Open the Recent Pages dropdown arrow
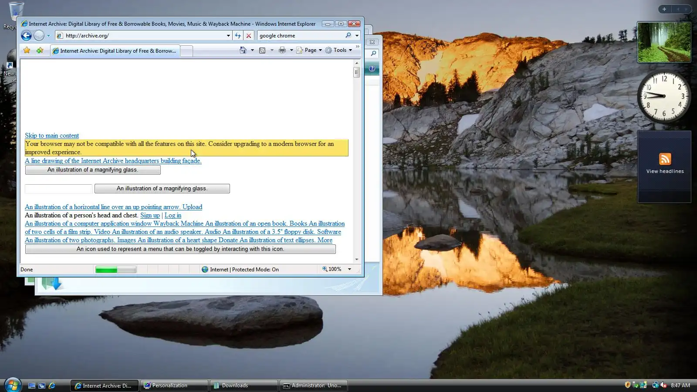Viewport: 697px width, 392px height. coord(48,36)
